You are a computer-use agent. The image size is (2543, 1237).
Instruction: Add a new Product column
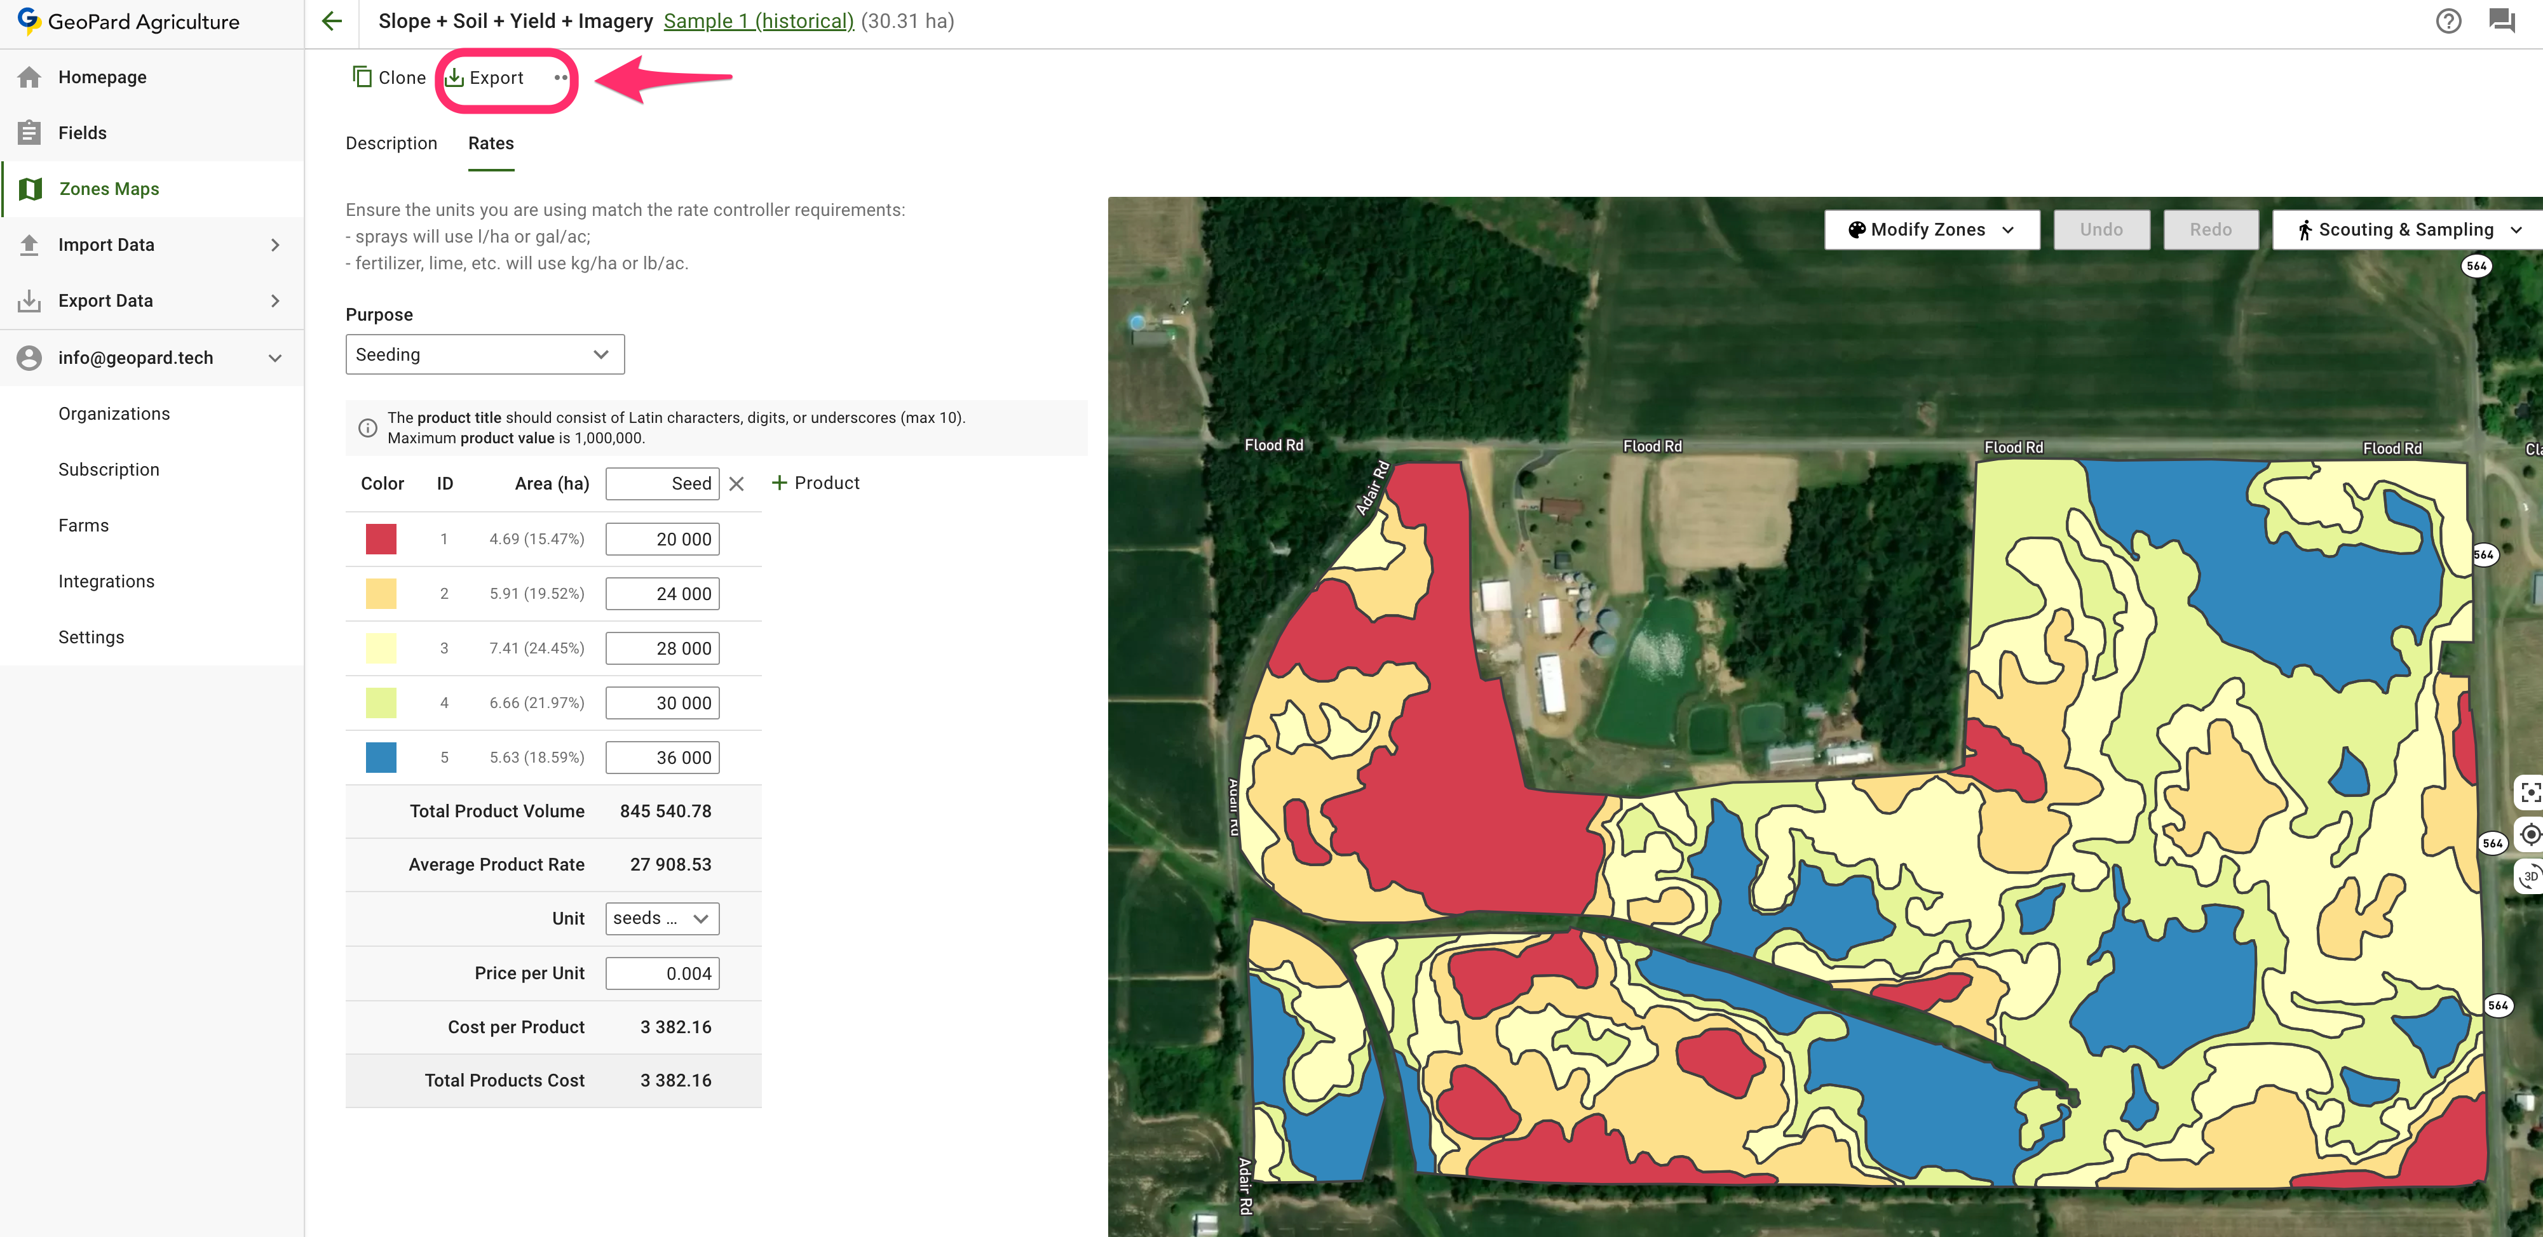(815, 483)
